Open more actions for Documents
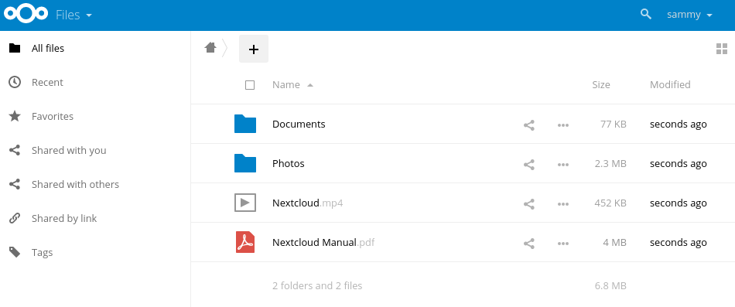This screenshot has height=307, width=735. (563, 125)
